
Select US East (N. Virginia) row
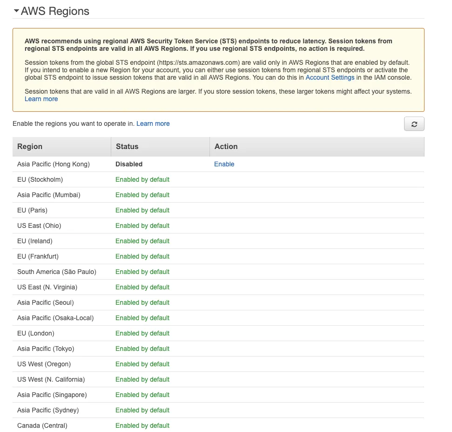(x=218, y=287)
